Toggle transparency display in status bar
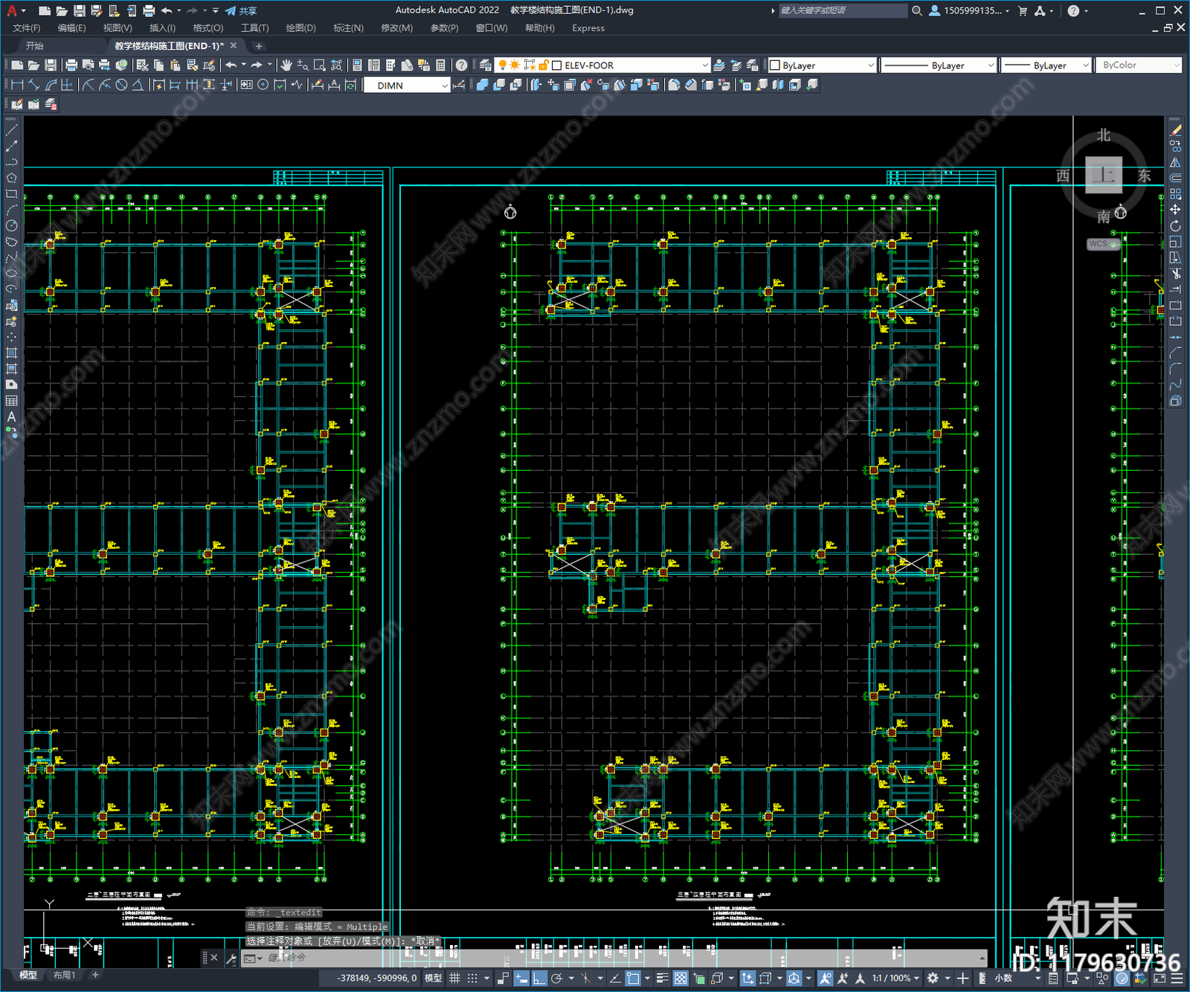1190x992 pixels. pyautogui.click(x=681, y=978)
